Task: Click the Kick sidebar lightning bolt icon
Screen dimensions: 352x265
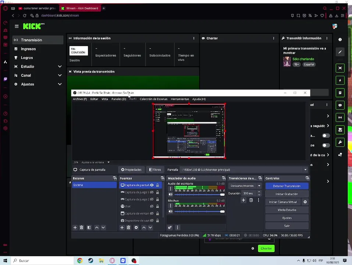Action: click(x=340, y=80)
